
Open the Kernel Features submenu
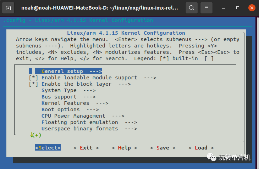tap(75, 103)
